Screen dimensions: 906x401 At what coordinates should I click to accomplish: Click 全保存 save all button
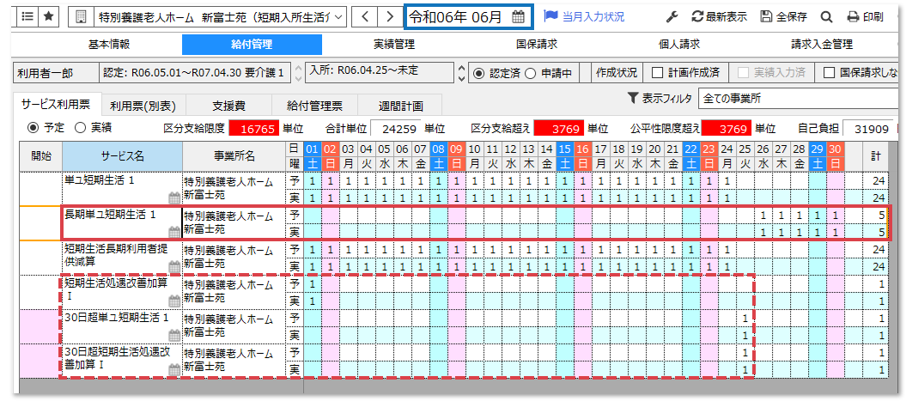click(783, 17)
